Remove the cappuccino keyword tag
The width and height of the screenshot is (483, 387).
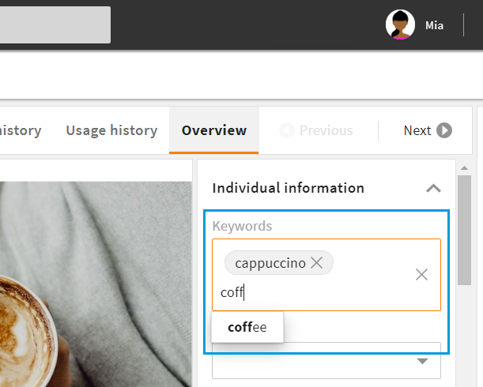317,263
